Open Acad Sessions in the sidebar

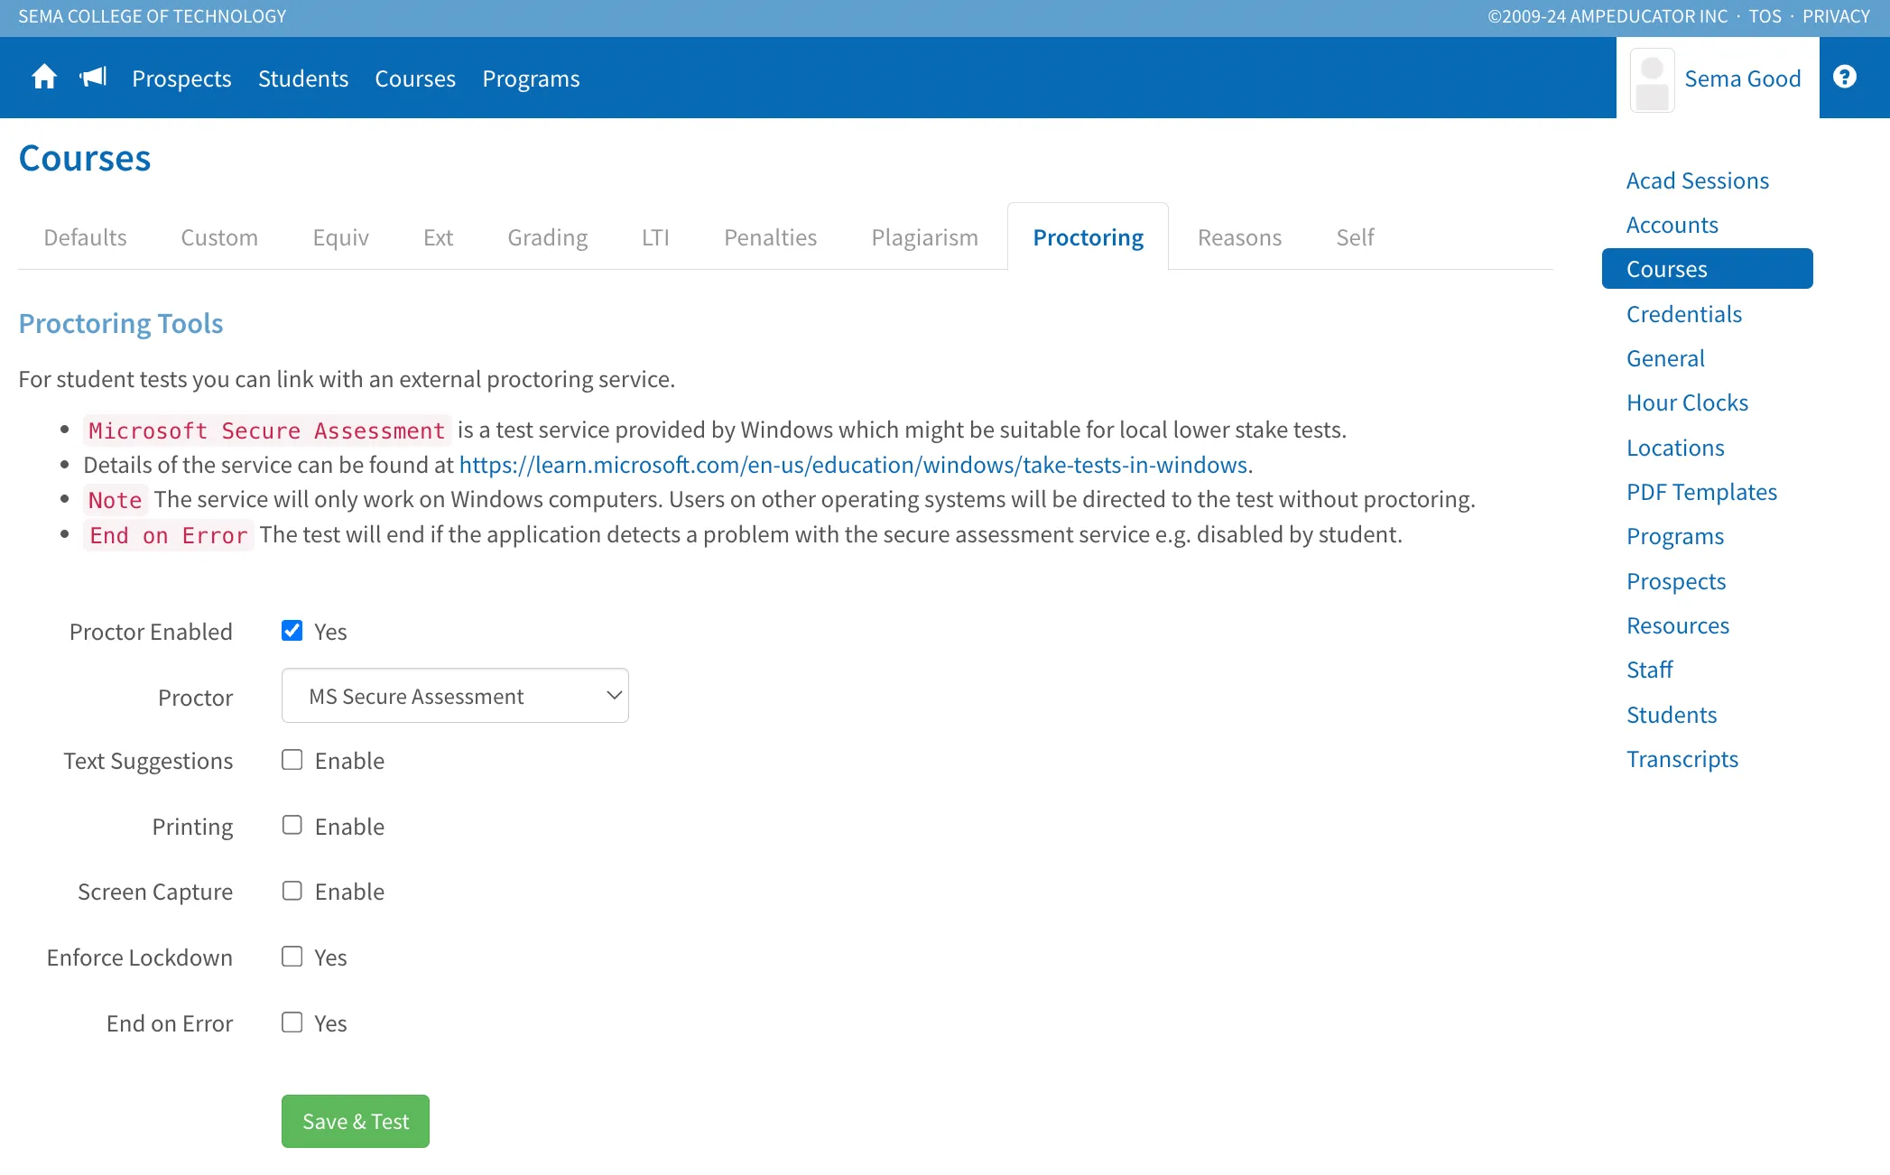1698,180
